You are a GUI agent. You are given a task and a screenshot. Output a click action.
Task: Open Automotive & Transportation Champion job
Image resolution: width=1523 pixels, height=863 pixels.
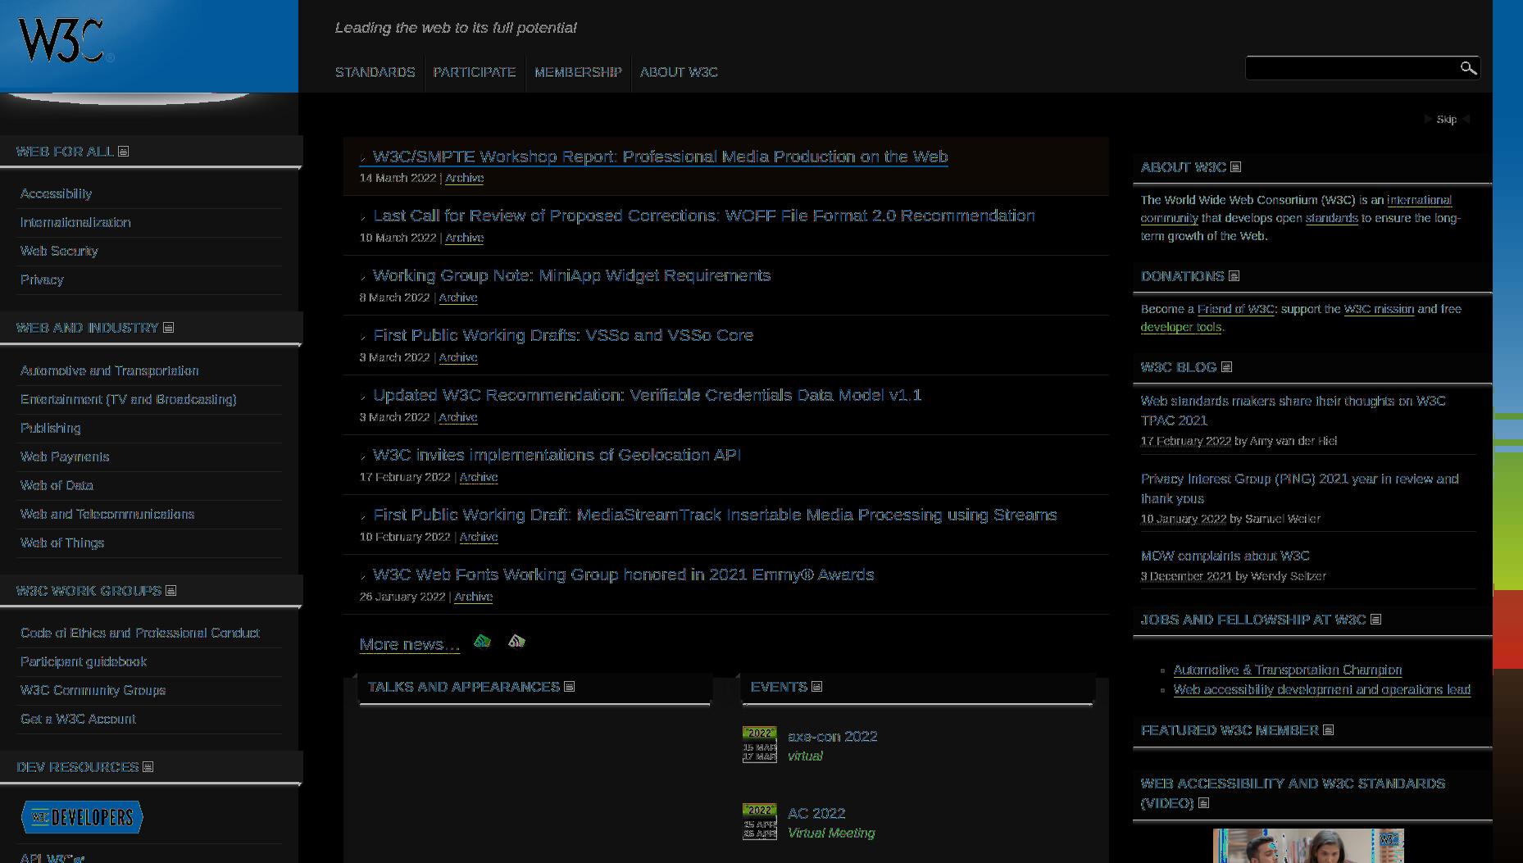click(x=1288, y=670)
